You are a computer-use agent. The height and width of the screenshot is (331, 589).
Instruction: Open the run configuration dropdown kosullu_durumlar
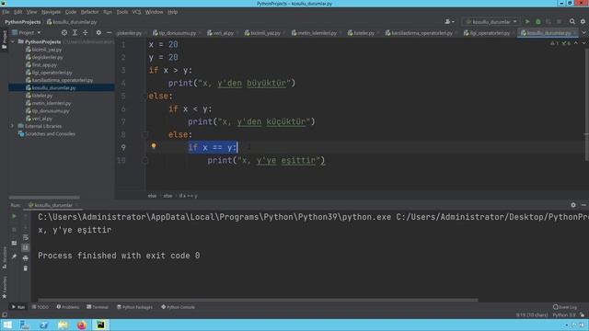click(491, 22)
